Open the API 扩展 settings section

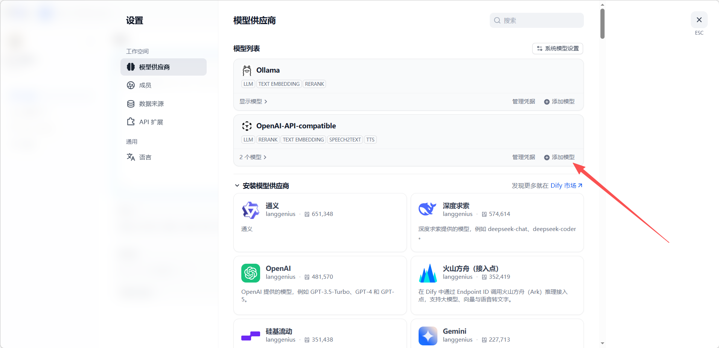163,122
